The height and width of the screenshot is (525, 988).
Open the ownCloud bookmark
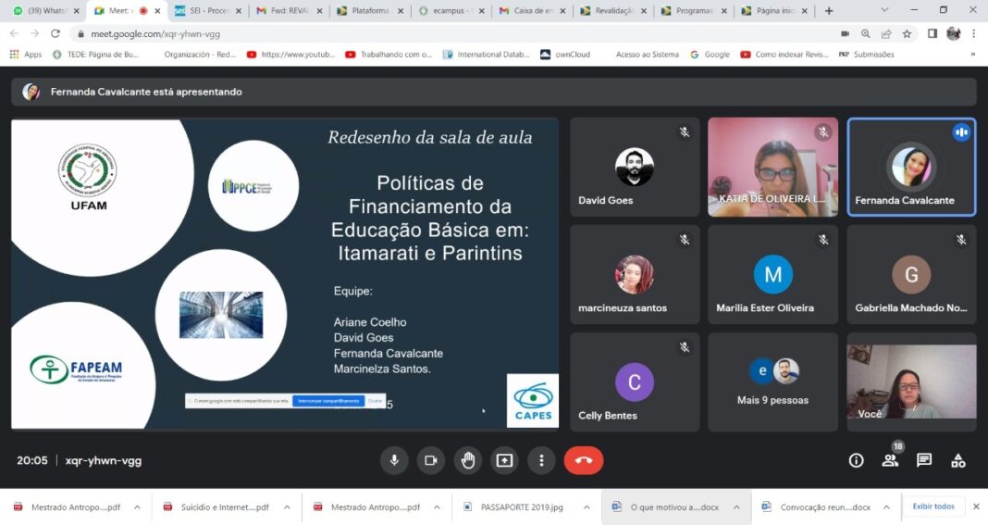point(565,55)
